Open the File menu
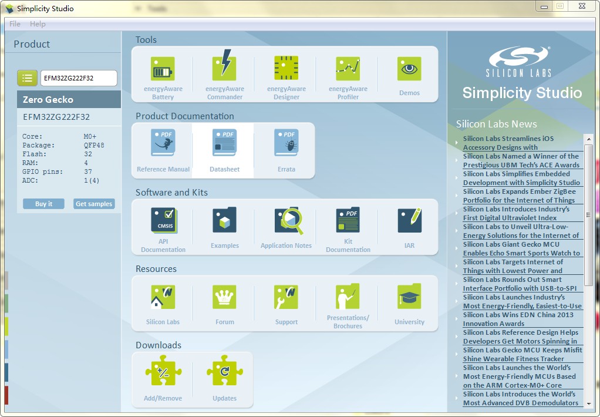Screen dimensions: 600x417 pos(15,23)
